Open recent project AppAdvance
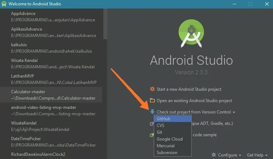The height and width of the screenshot is (159, 273). [x=51, y=17]
